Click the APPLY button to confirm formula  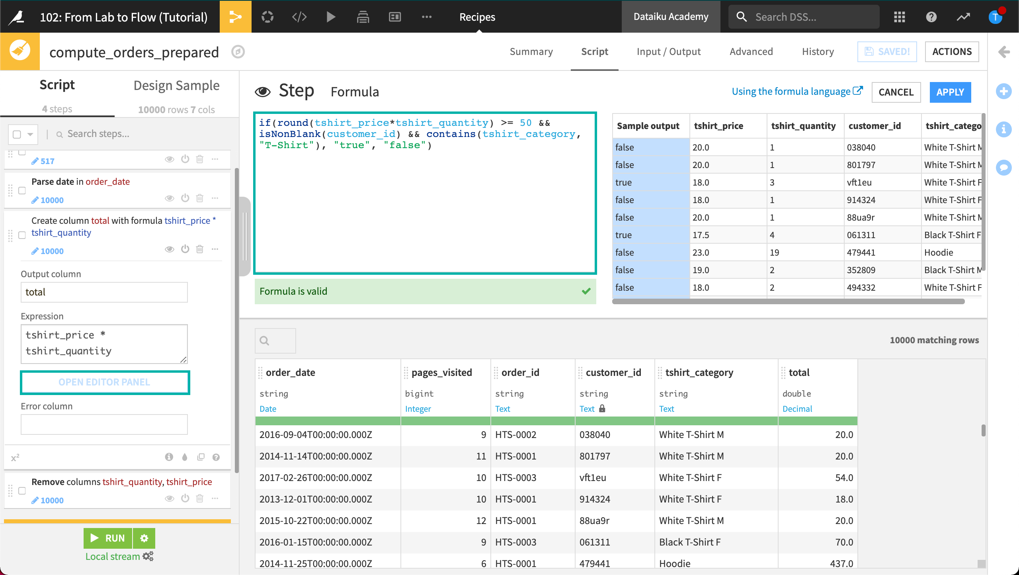tap(949, 92)
